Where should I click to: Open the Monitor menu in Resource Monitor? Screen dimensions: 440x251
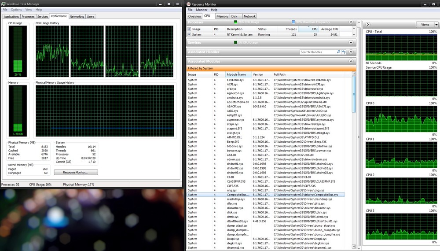[202, 10]
